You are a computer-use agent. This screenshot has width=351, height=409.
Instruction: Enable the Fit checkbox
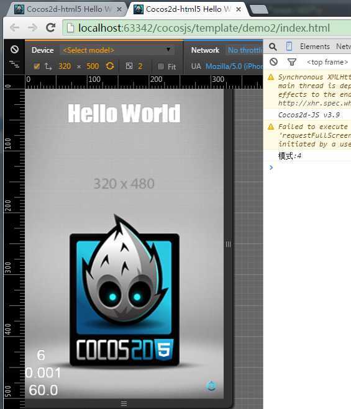(161, 66)
